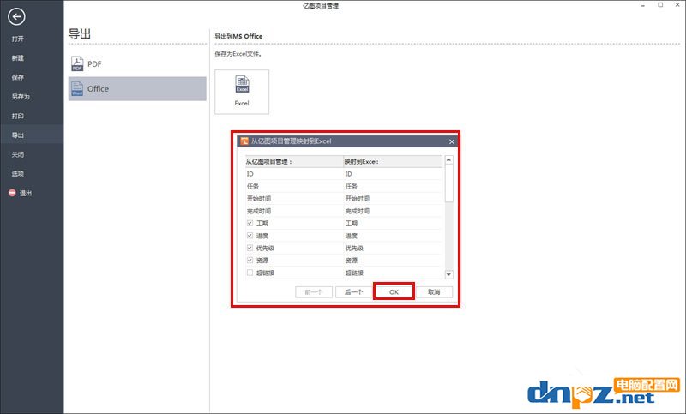
Task: Click the dialog's orange app icon
Action: point(244,141)
